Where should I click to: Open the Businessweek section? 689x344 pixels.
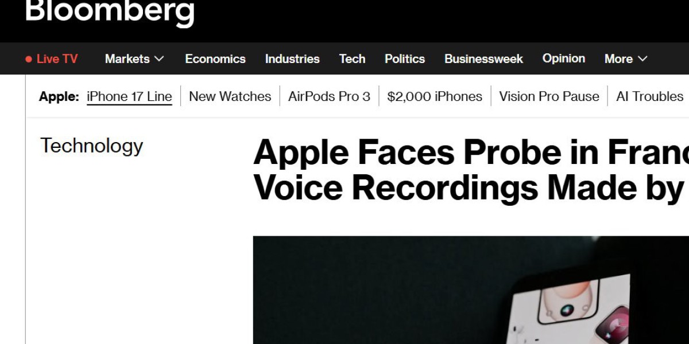point(483,59)
